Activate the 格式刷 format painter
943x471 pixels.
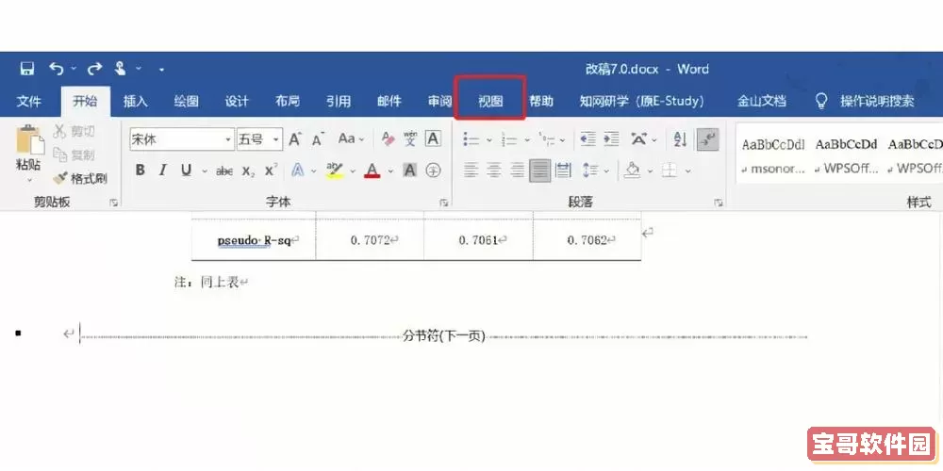[x=79, y=178]
